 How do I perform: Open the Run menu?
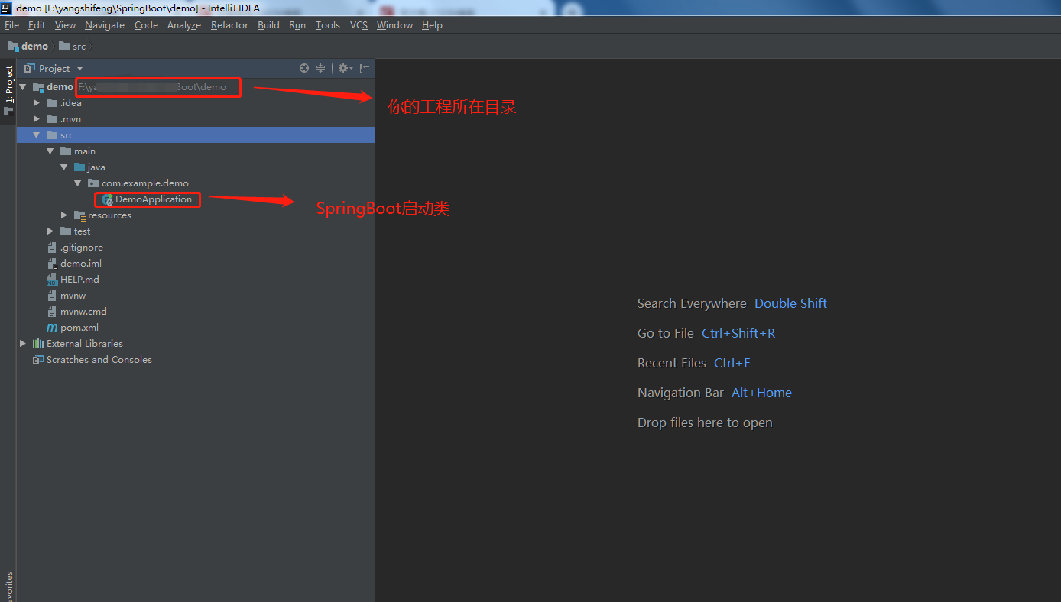pyautogui.click(x=297, y=25)
